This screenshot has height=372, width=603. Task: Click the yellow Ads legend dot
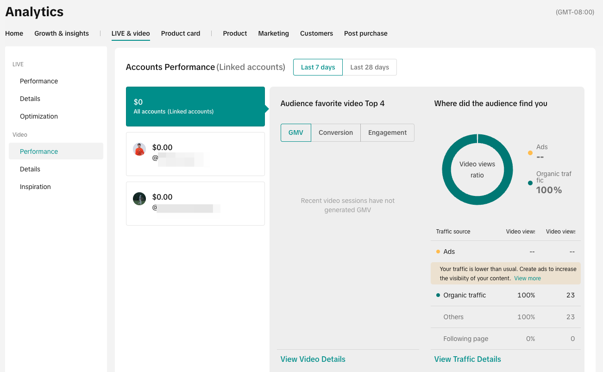click(530, 153)
